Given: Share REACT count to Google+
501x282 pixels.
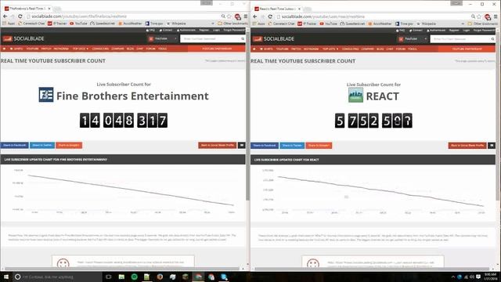Looking at the screenshot, I should [x=319, y=146].
